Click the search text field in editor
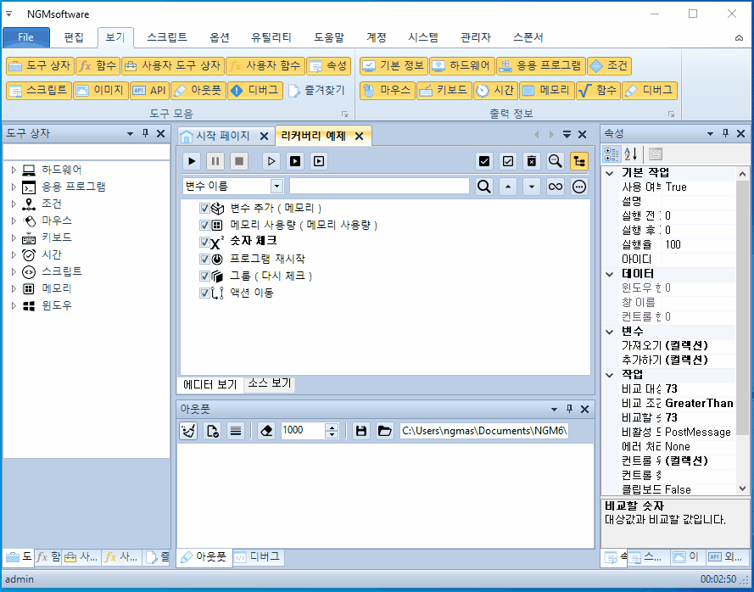The image size is (754, 592). coord(379,187)
